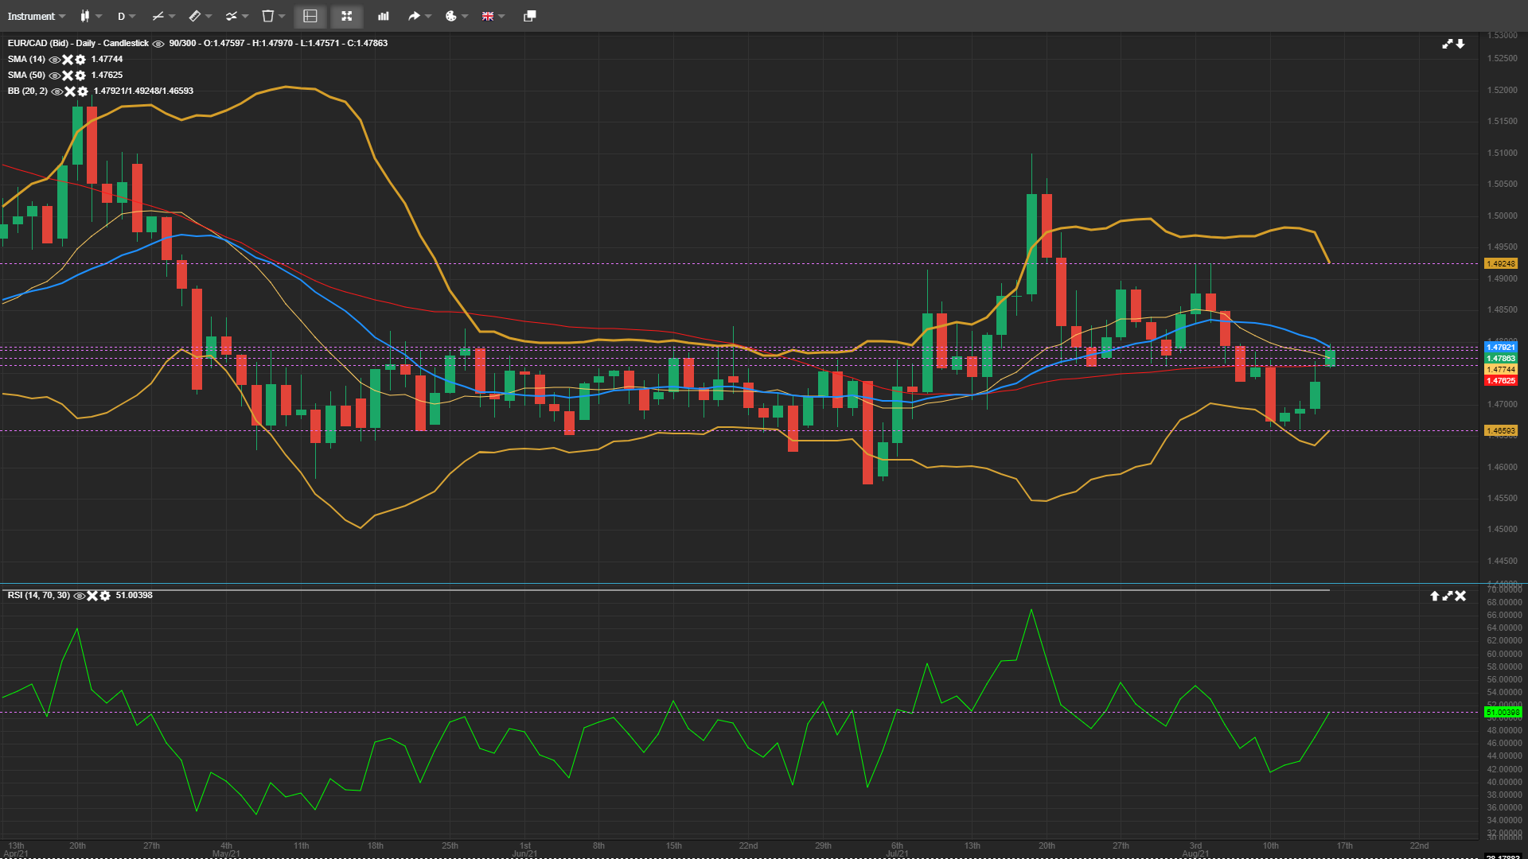Screen dimensions: 1528x859
Task: Open RSI indicator settings gear
Action: point(105,596)
